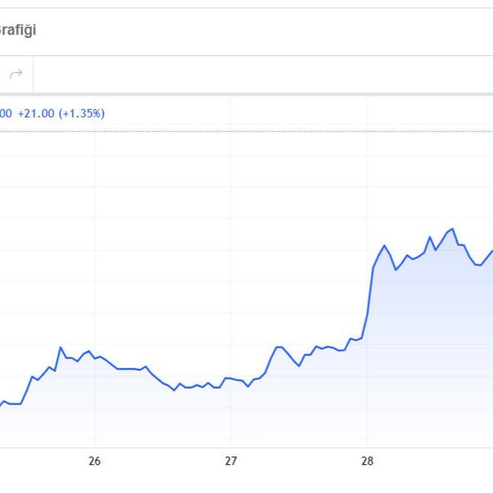The height and width of the screenshot is (493, 493).
Task: Click the highest peak of the price line
Action: click(453, 229)
